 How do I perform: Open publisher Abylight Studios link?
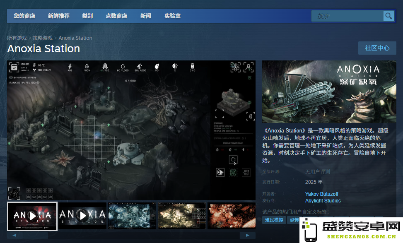click(323, 201)
